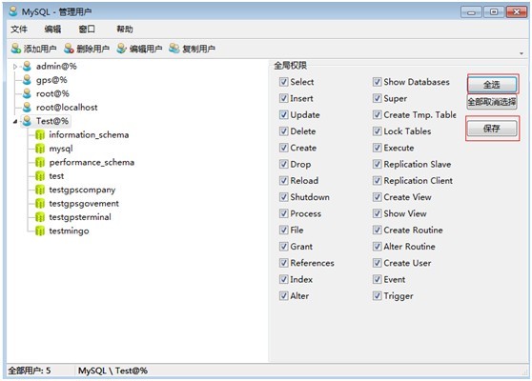The image size is (532, 381).
Task: Open the 窗口 (Window) menu
Action: pyautogui.click(x=87, y=30)
